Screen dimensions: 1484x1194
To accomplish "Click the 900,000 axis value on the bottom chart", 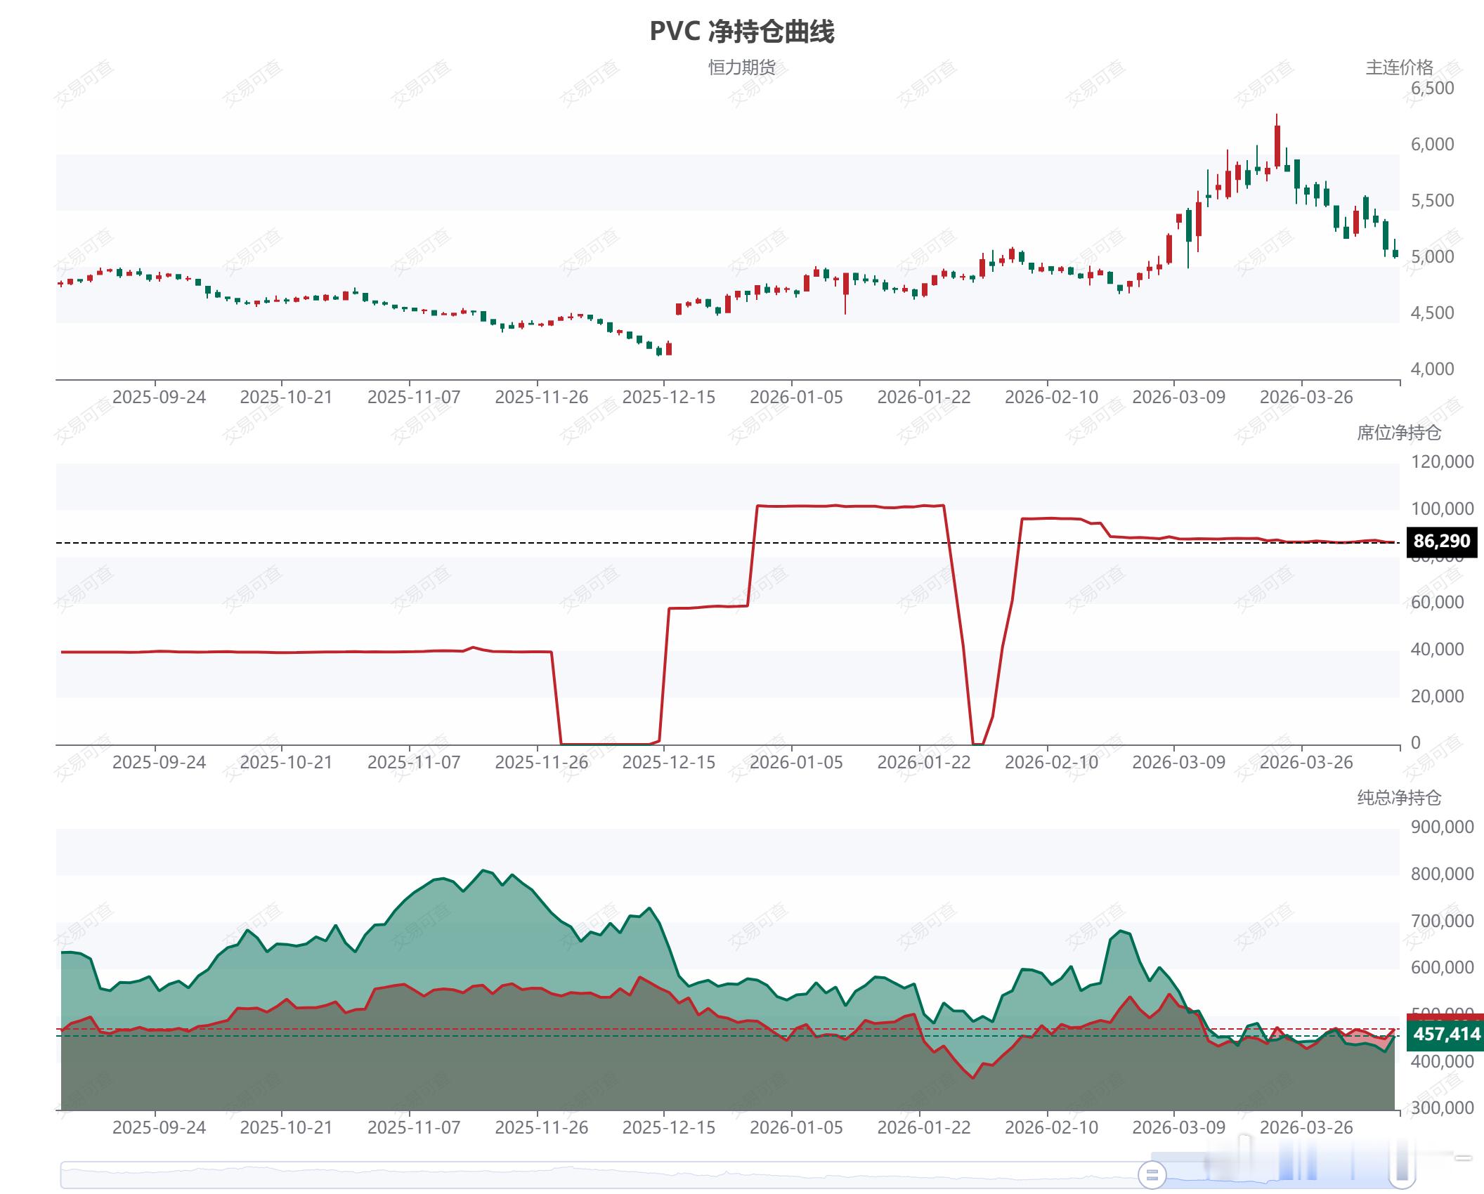I will point(1442,827).
